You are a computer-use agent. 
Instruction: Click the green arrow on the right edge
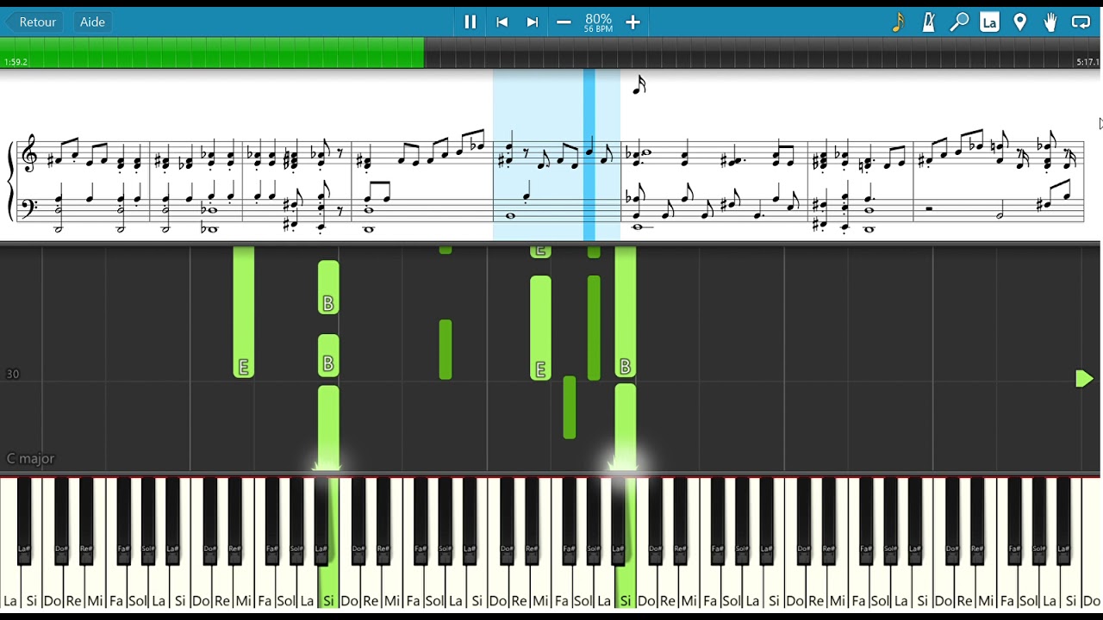(1084, 379)
